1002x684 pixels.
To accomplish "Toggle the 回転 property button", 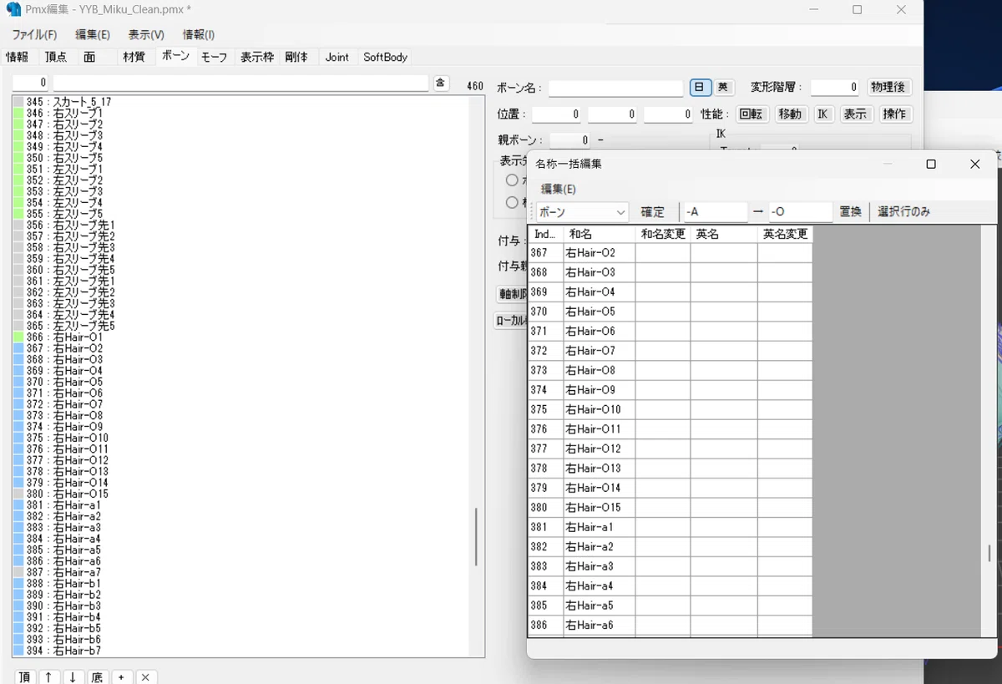I will 753,114.
